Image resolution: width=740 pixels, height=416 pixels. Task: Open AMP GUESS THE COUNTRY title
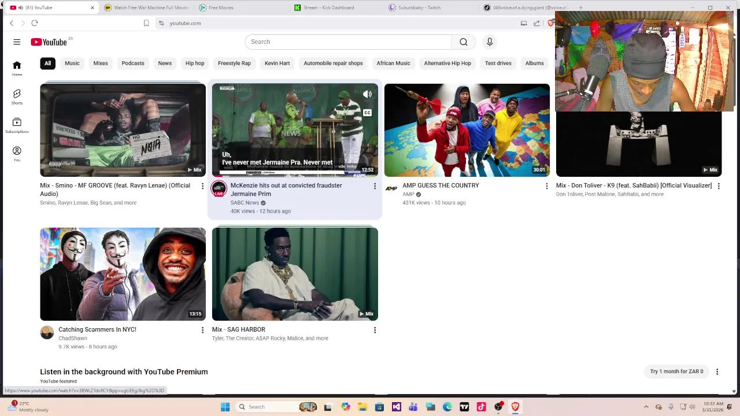[x=441, y=185]
